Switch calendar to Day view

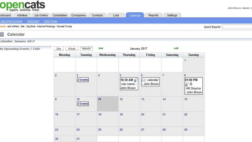[59, 49]
